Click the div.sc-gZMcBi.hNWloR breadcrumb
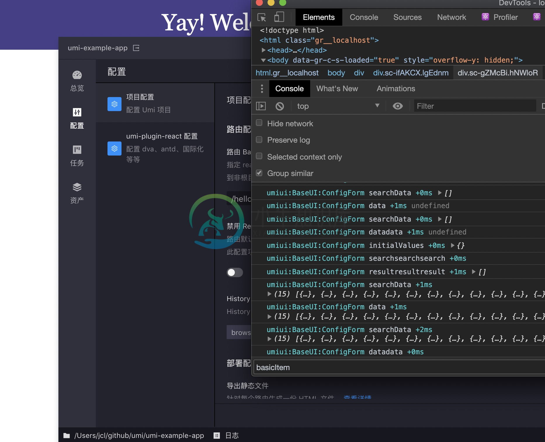Screen dimensions: 545x442 point(498,73)
